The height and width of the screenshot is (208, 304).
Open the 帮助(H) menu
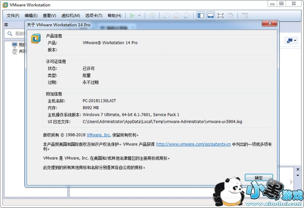point(114,16)
